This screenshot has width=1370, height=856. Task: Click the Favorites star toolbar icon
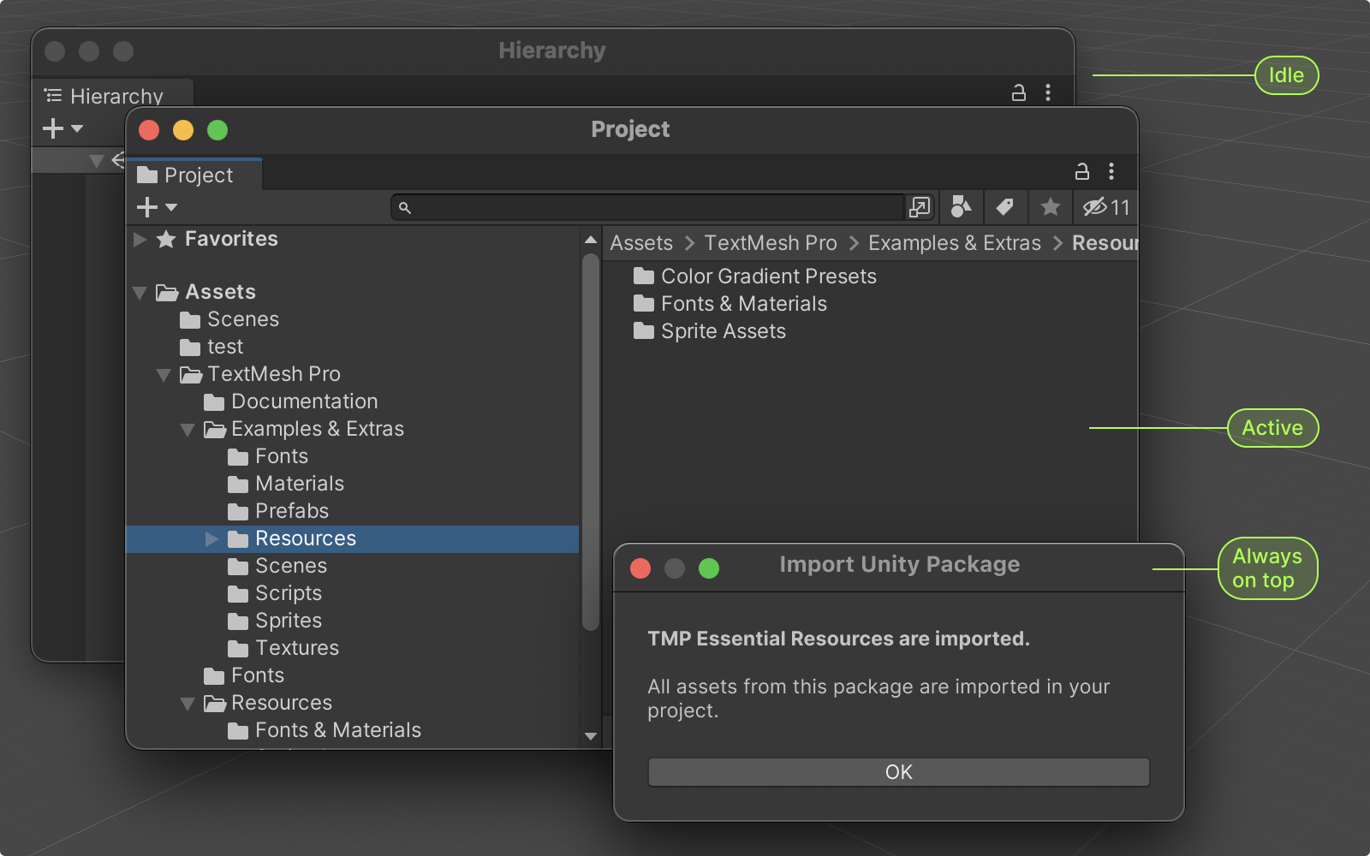(x=1051, y=207)
